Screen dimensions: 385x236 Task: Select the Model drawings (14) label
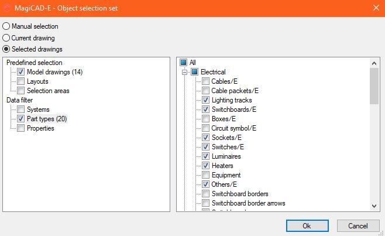click(54, 72)
